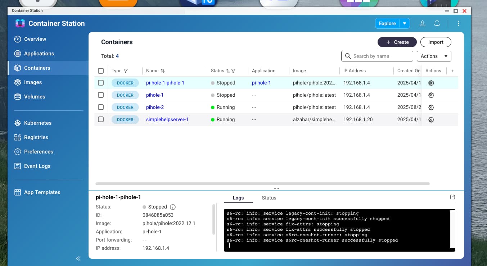Switch to the Status tab

pyautogui.click(x=269, y=198)
